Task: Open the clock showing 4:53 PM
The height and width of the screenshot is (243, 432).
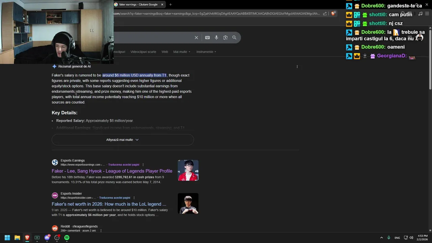Action: pos(423,238)
